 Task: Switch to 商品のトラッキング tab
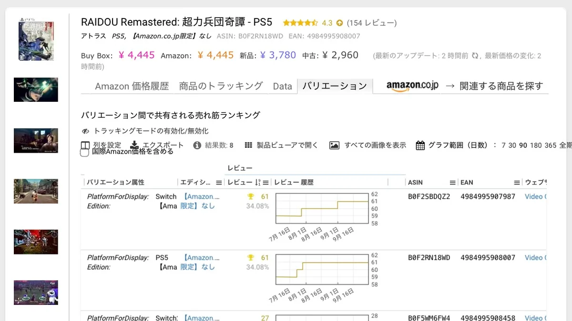click(221, 86)
